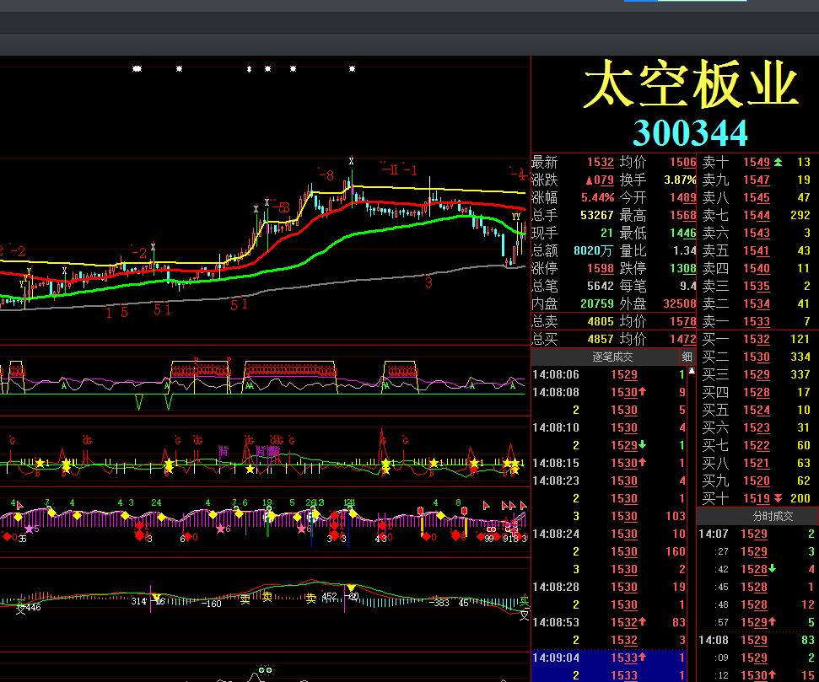819x682 pixels.
Task: Click the 跌停 price 1308
Action: pos(682,268)
